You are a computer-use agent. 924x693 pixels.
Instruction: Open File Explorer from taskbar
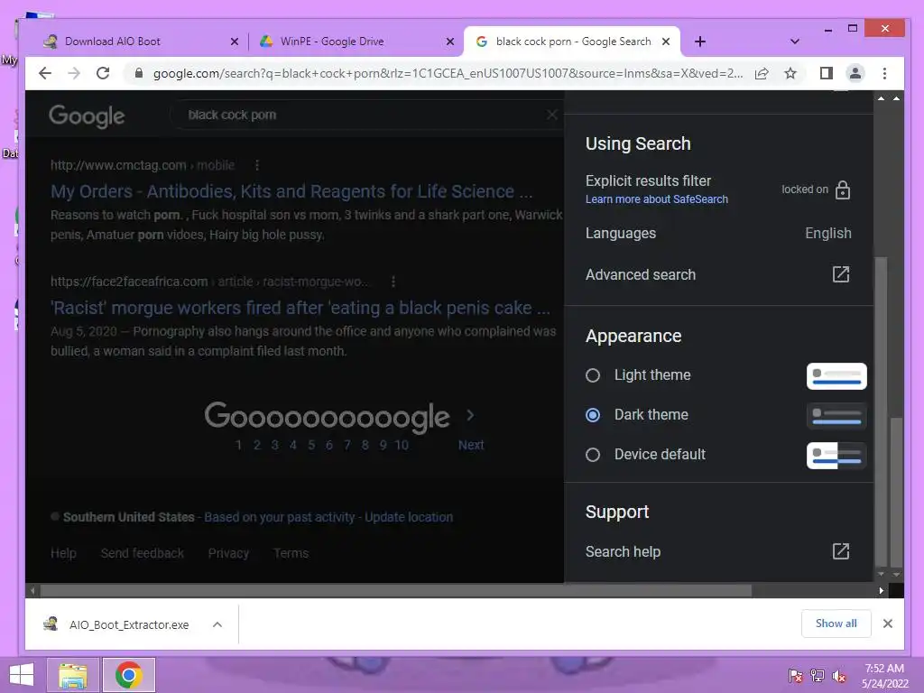coord(73,675)
